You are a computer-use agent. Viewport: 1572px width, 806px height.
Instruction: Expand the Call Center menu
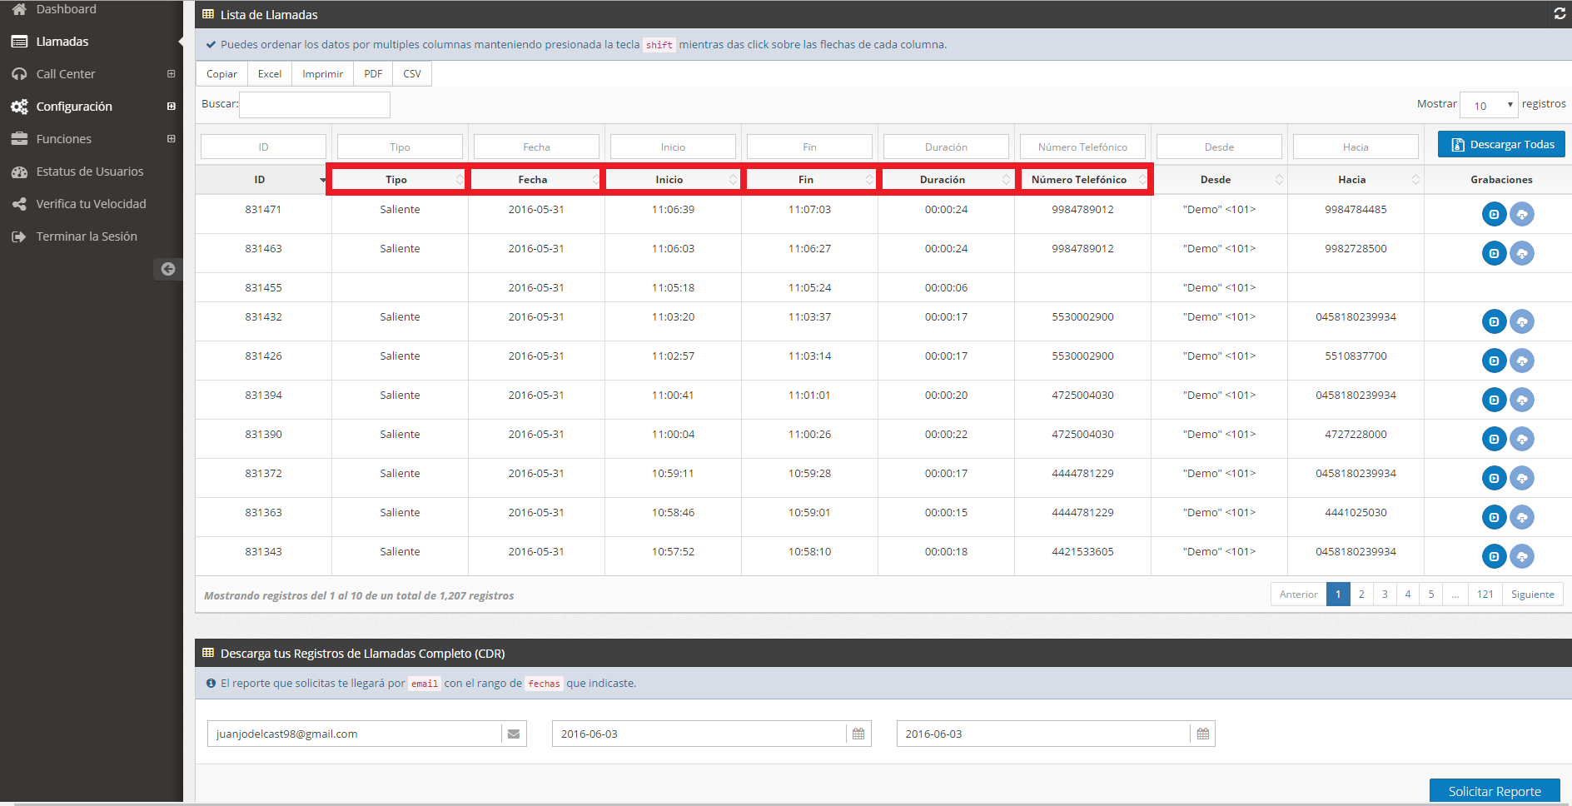point(172,74)
